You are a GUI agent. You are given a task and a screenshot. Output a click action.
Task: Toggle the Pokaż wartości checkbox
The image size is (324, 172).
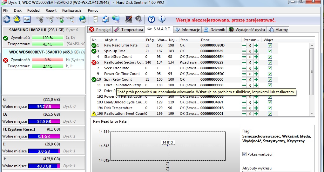pyautogui.click(x=245, y=154)
